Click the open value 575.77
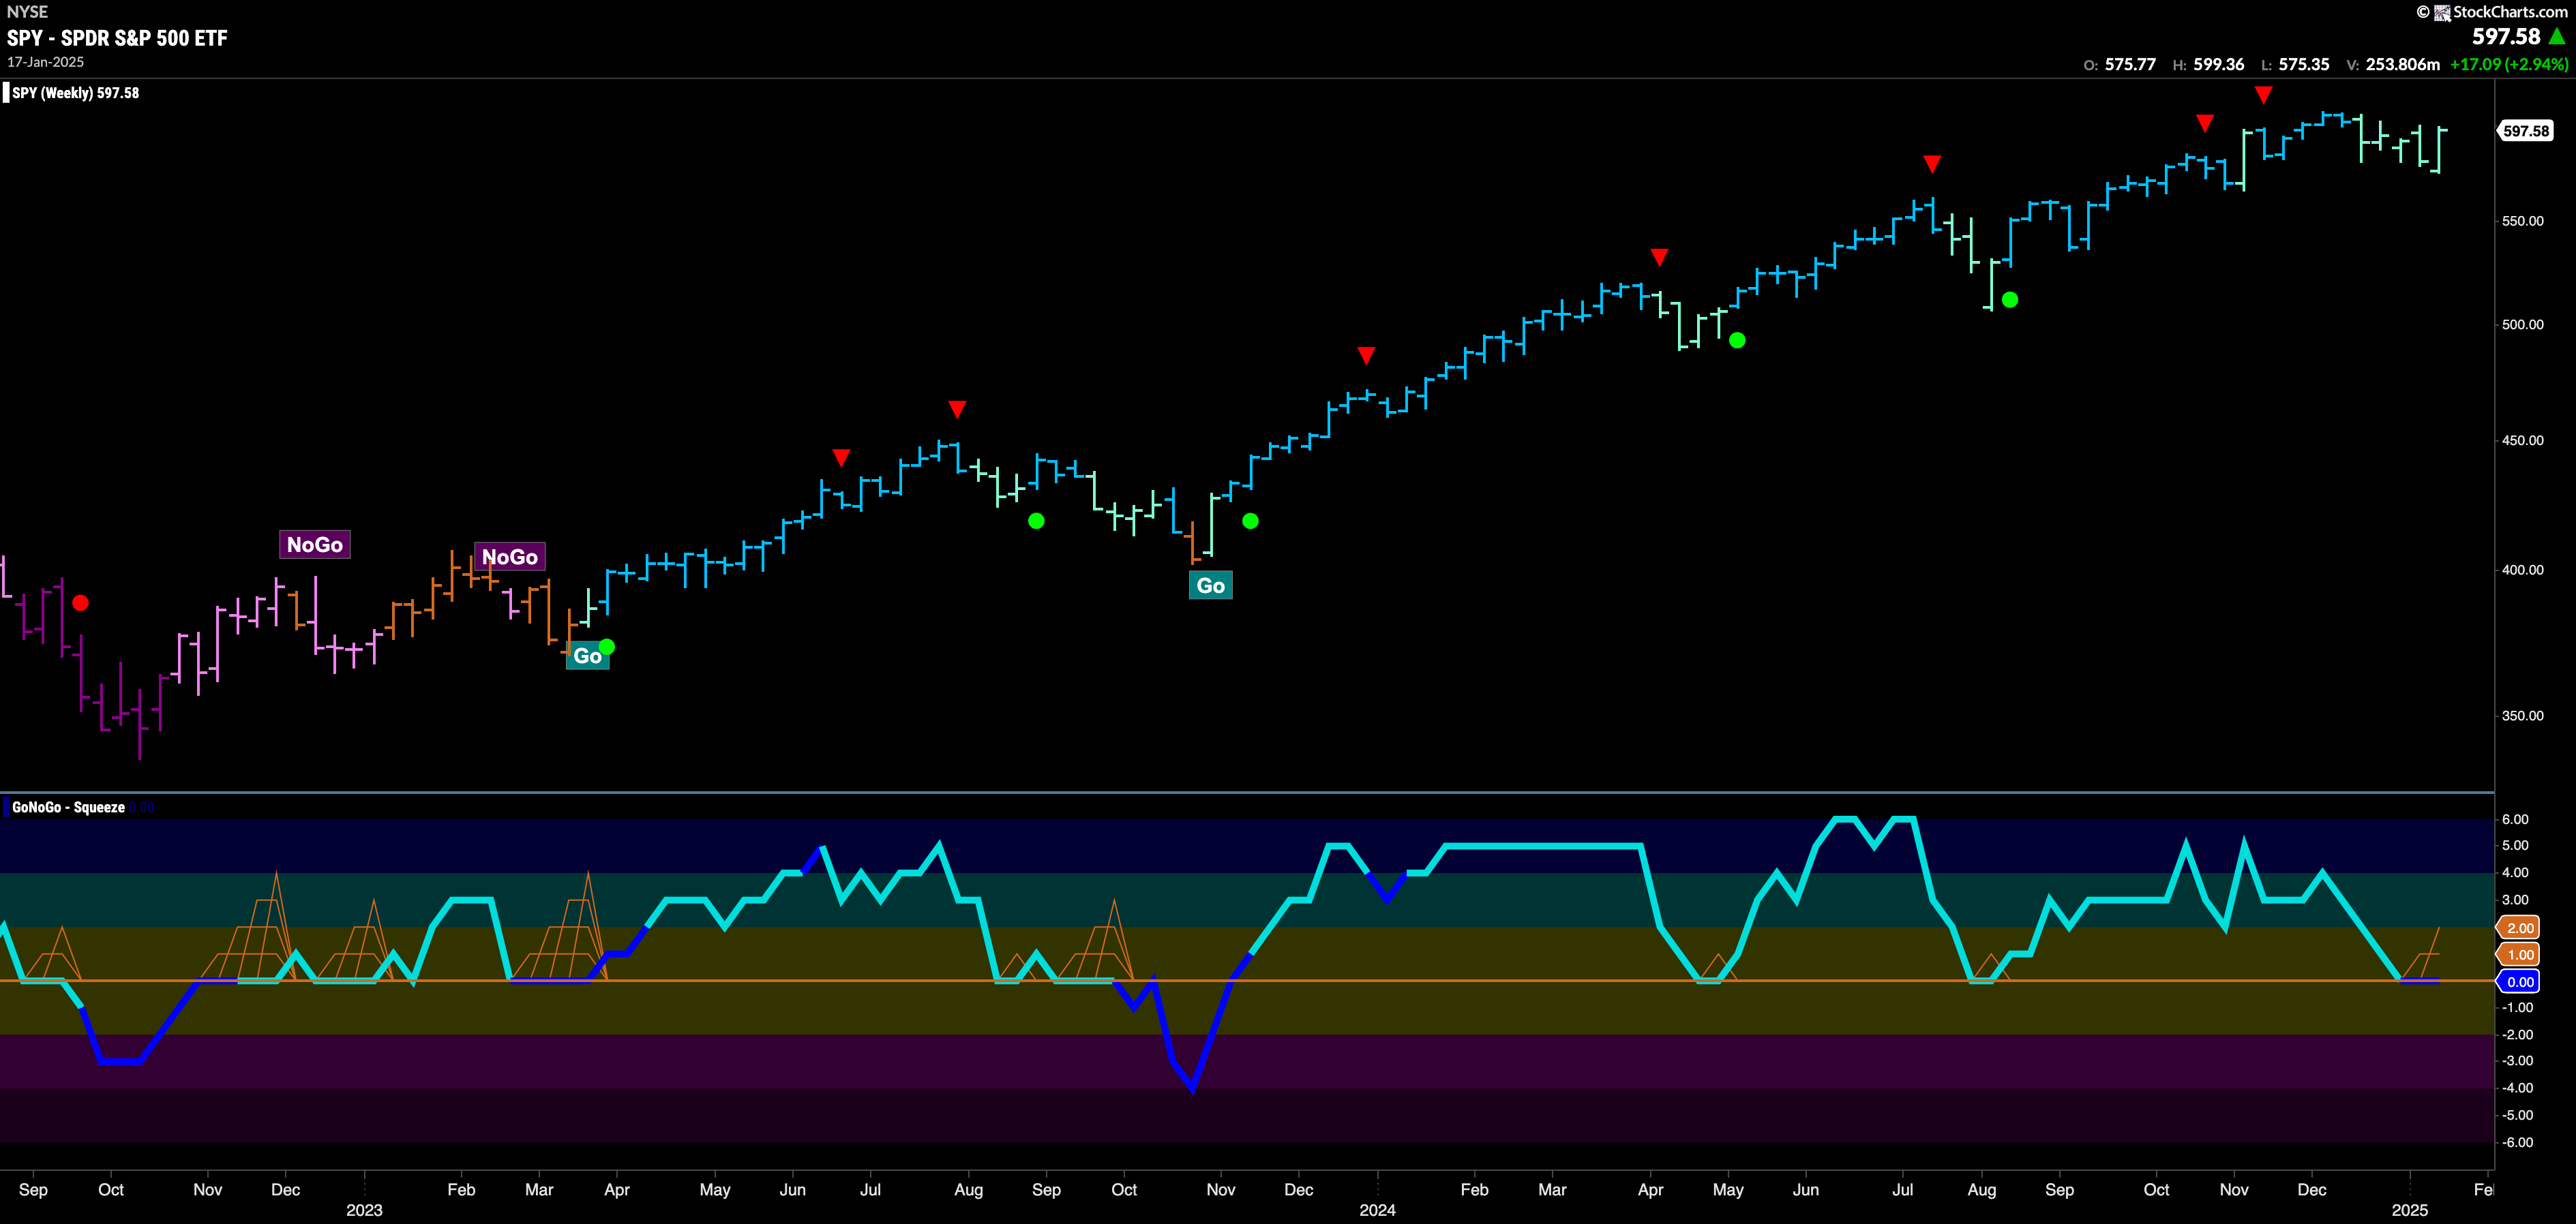The height and width of the screenshot is (1224, 2576). 2130,64
